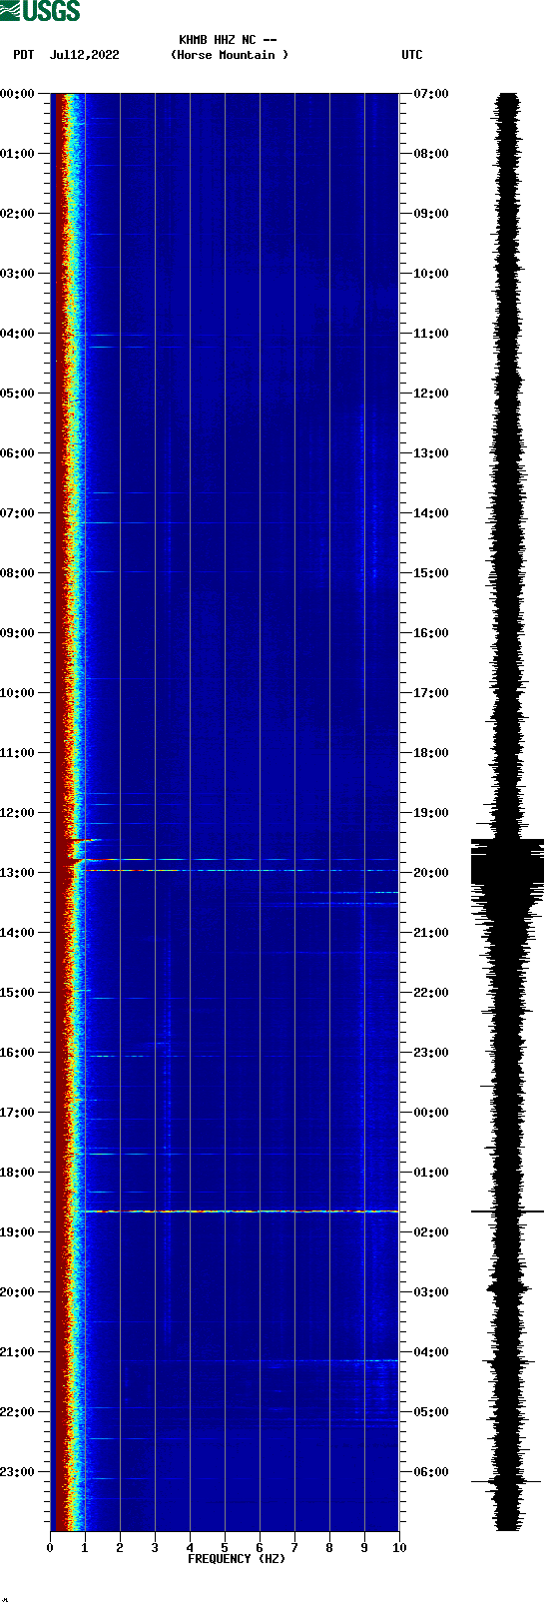Screen dimensions: 551x1611
Task: Click the 19:00 PDT time label
Action: [18, 1232]
